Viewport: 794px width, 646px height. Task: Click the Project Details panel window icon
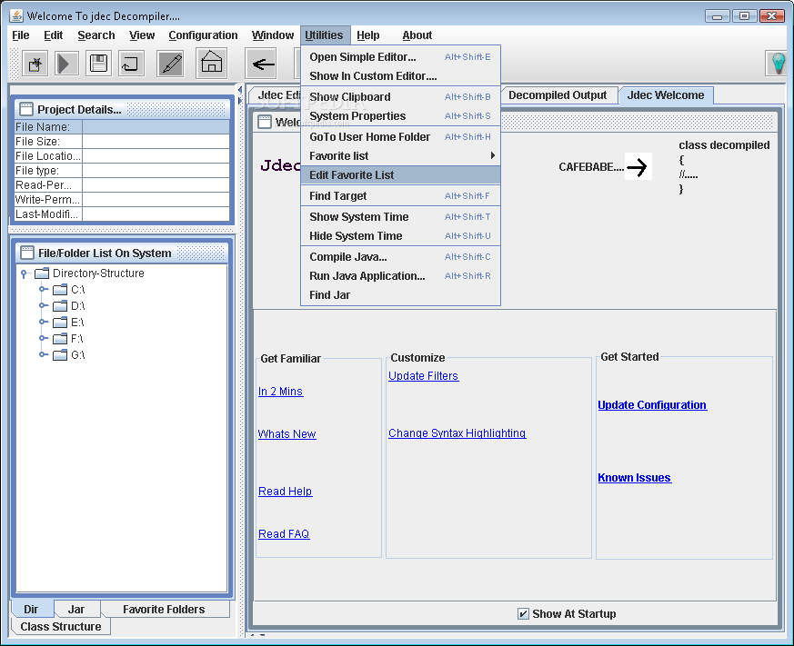point(25,109)
